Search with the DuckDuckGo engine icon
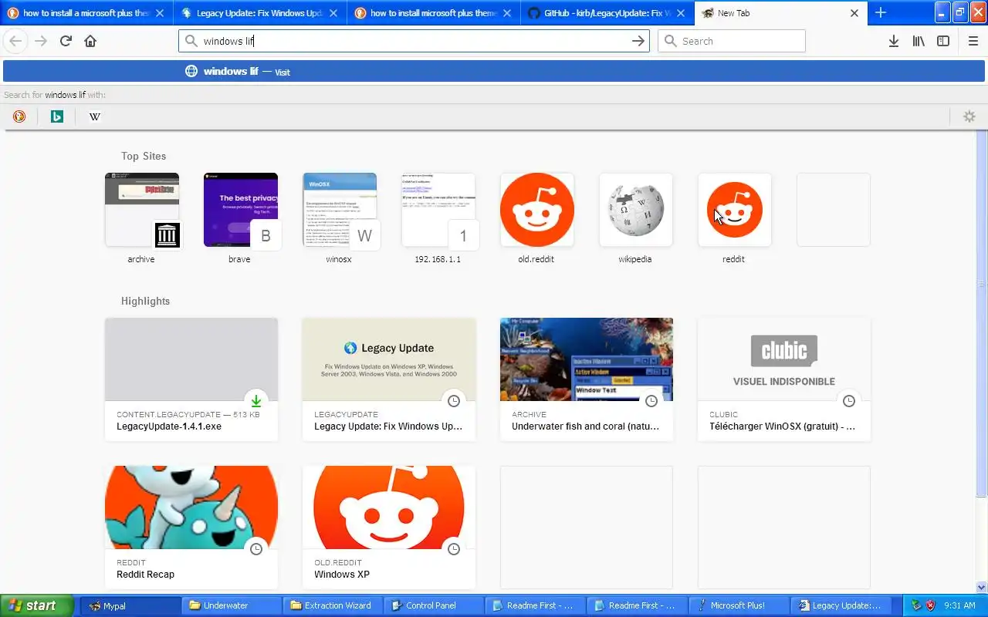988x617 pixels. coord(19,116)
